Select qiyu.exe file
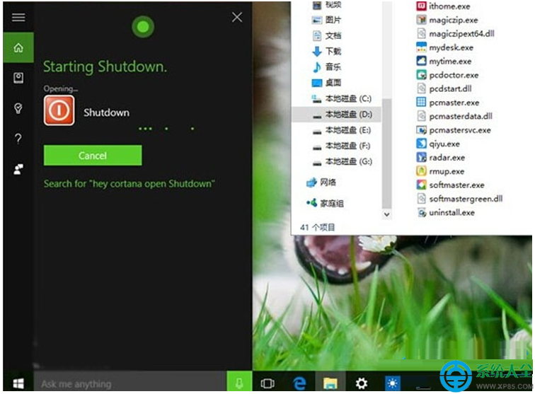 point(438,144)
